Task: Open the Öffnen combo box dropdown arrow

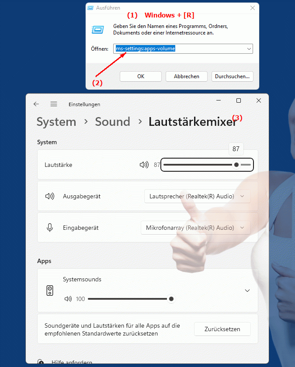Action: click(249, 49)
